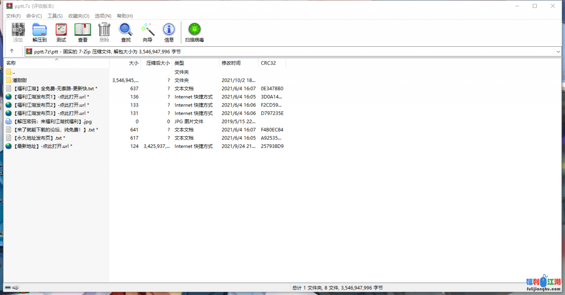Sort list by 修改时间 column header
The height and width of the screenshot is (295, 565).
coord(231,63)
